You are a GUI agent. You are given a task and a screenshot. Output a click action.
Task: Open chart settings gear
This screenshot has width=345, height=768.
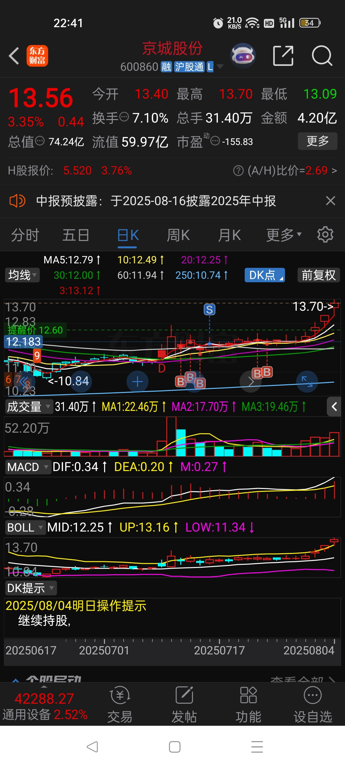click(325, 235)
